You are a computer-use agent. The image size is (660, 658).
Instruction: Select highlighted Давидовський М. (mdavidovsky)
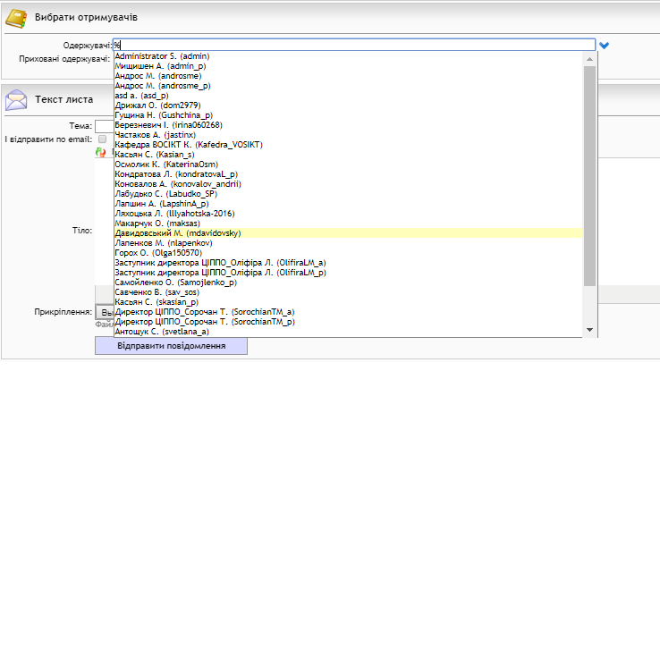[x=348, y=233]
